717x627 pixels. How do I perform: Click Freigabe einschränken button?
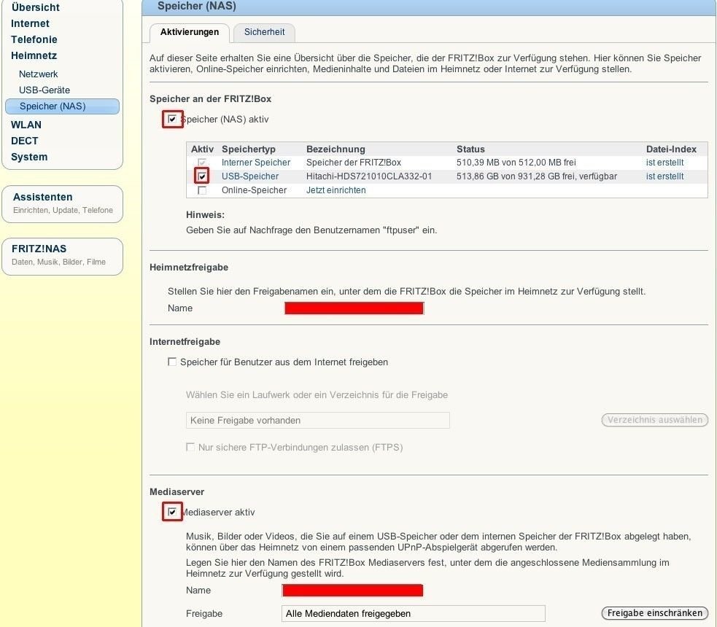coord(655,613)
